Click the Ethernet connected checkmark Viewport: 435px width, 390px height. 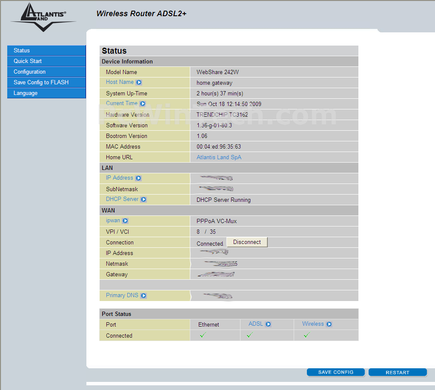coord(203,335)
